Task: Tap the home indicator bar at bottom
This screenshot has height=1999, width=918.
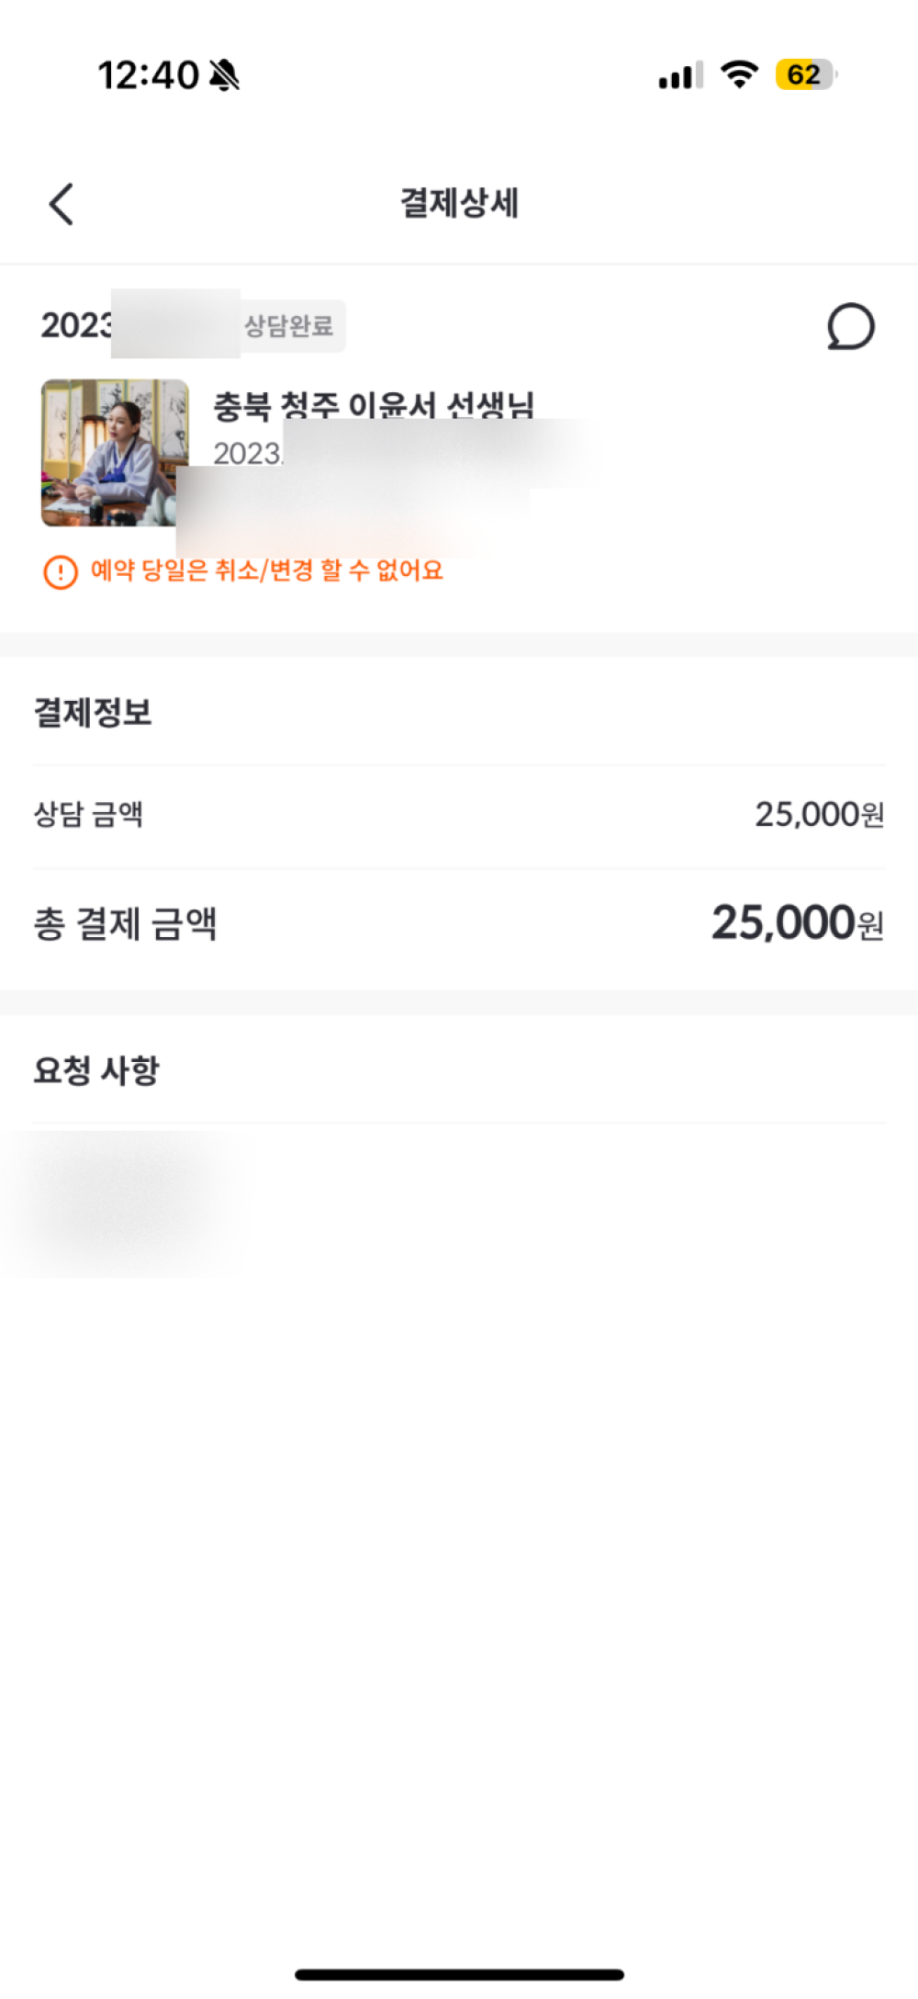Action: 459,1974
